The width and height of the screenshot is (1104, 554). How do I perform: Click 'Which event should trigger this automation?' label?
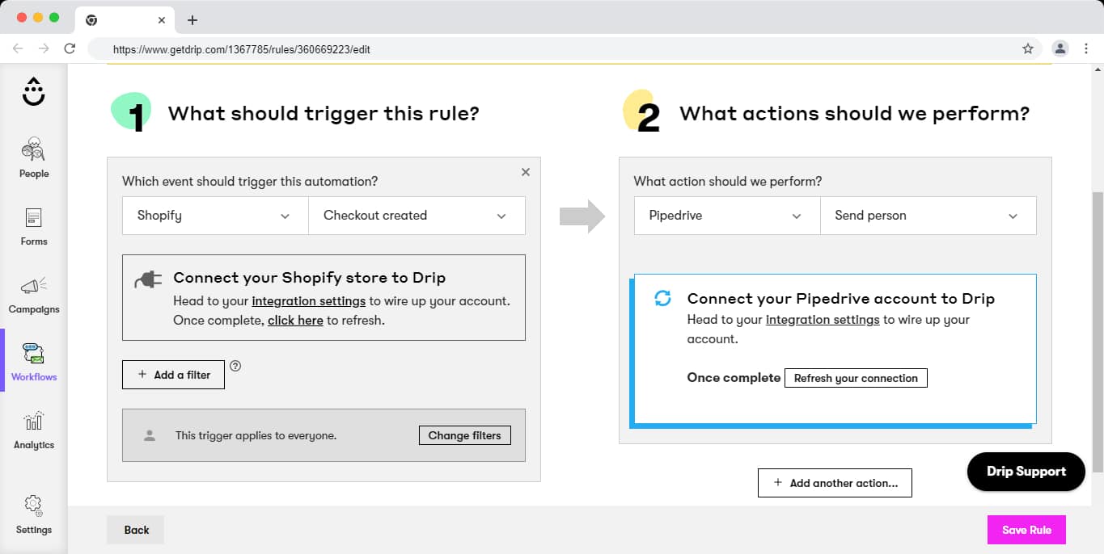tap(250, 182)
